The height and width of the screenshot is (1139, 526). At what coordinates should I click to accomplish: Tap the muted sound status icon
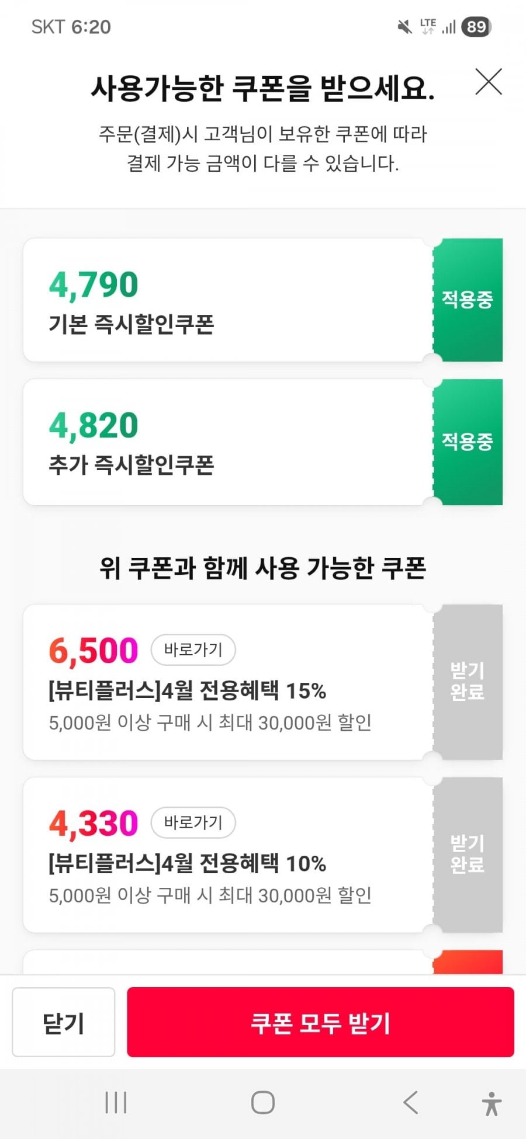(x=404, y=27)
